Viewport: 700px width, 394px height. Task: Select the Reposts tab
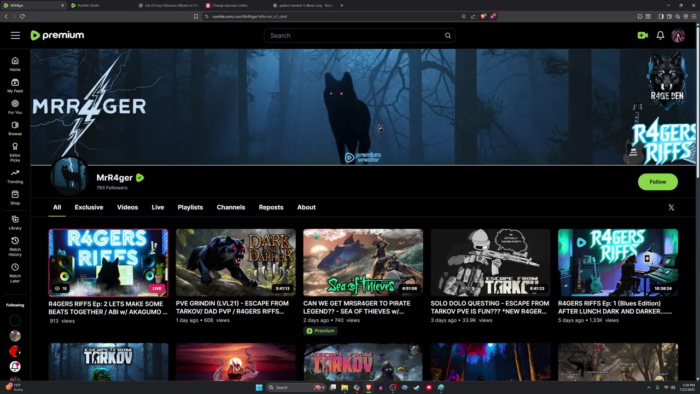(x=271, y=207)
